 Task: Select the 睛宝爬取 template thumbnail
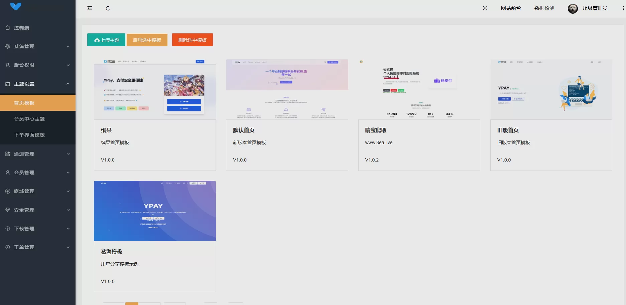[x=419, y=89]
